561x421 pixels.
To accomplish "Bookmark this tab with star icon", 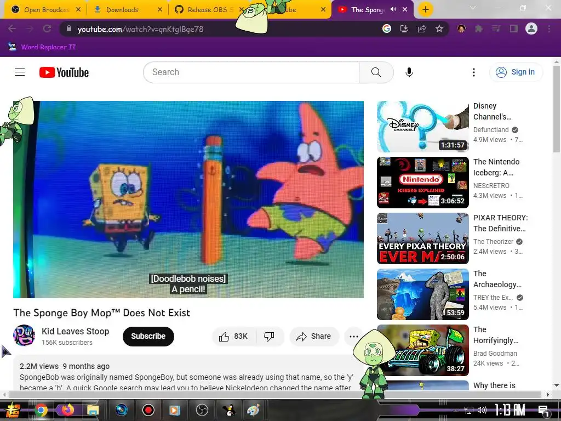I will pyautogui.click(x=439, y=29).
